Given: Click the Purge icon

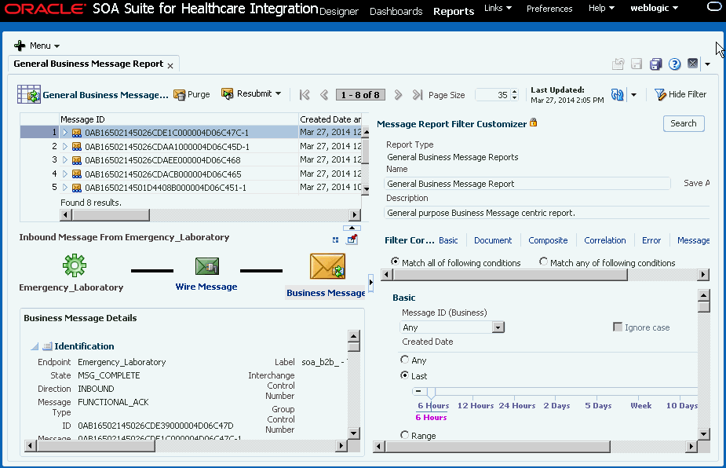Looking at the screenshot, I should (179, 94).
